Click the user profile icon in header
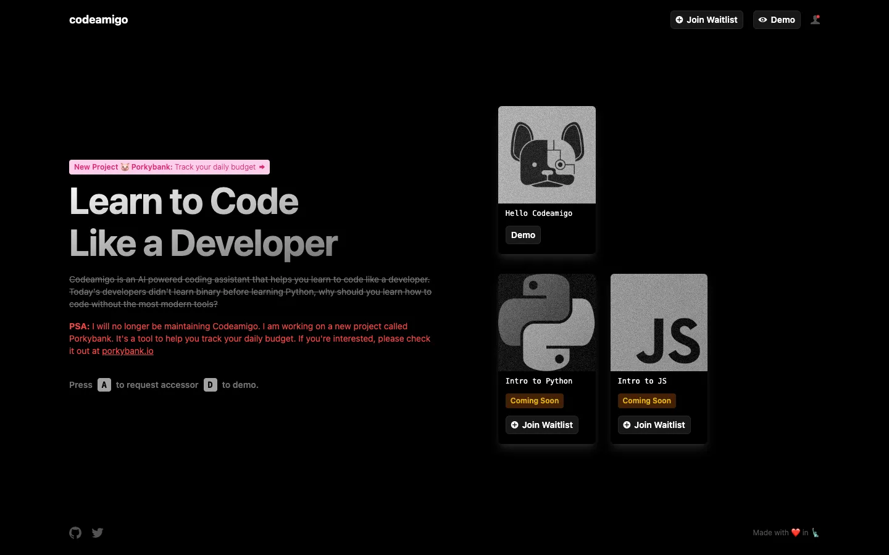The height and width of the screenshot is (555, 889). [x=816, y=20]
